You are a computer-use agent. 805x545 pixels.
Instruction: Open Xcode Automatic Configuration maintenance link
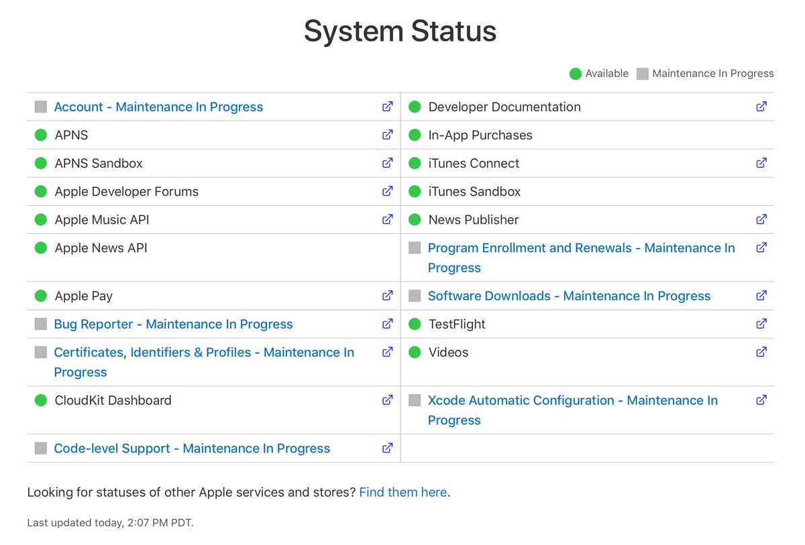[x=573, y=410]
